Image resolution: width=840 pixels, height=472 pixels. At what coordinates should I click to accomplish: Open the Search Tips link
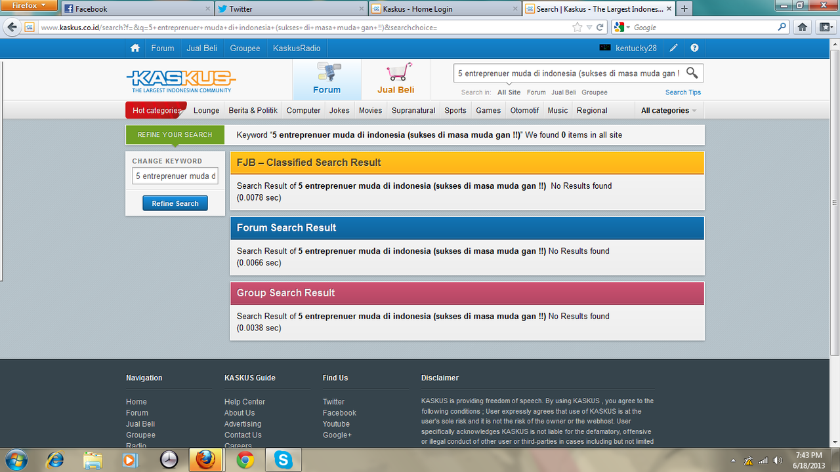tap(683, 92)
